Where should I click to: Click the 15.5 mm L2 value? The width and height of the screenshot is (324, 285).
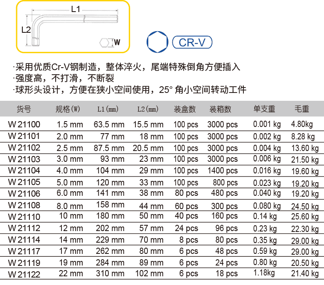tap(148, 124)
